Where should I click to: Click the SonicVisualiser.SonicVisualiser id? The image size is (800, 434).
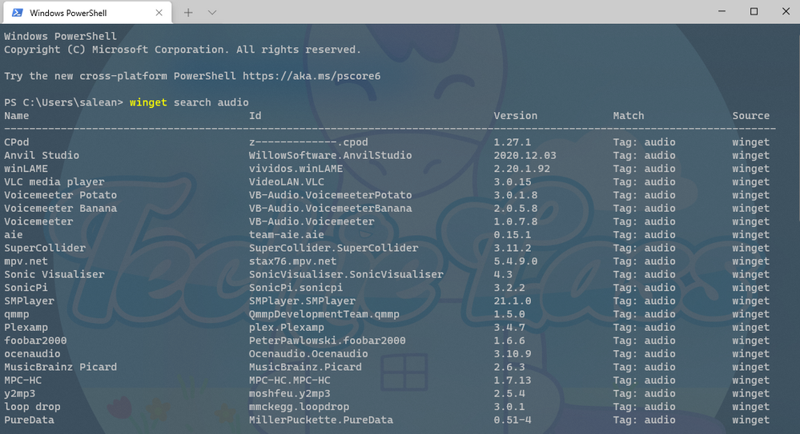[347, 275]
